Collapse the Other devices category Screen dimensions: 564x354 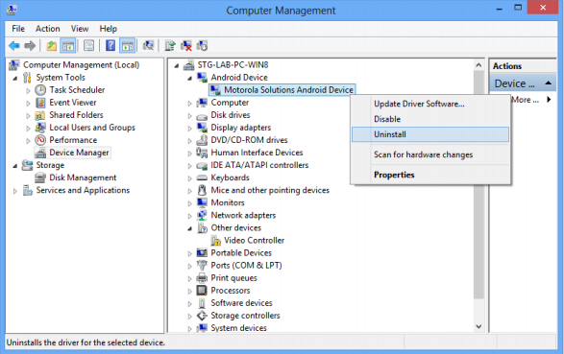point(189,228)
